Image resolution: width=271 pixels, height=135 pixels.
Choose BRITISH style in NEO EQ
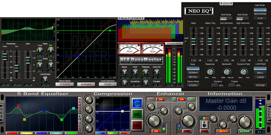coord(193,77)
